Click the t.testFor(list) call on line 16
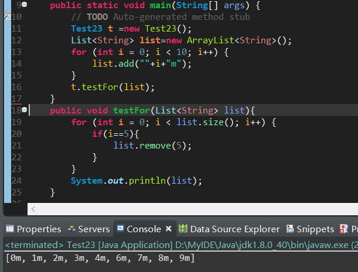 [112, 87]
